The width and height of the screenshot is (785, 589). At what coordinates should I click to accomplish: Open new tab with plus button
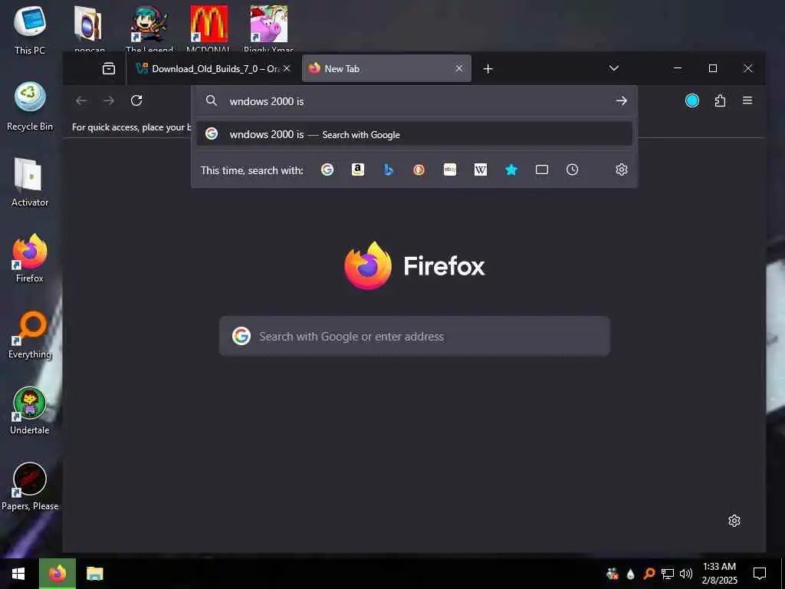(488, 68)
